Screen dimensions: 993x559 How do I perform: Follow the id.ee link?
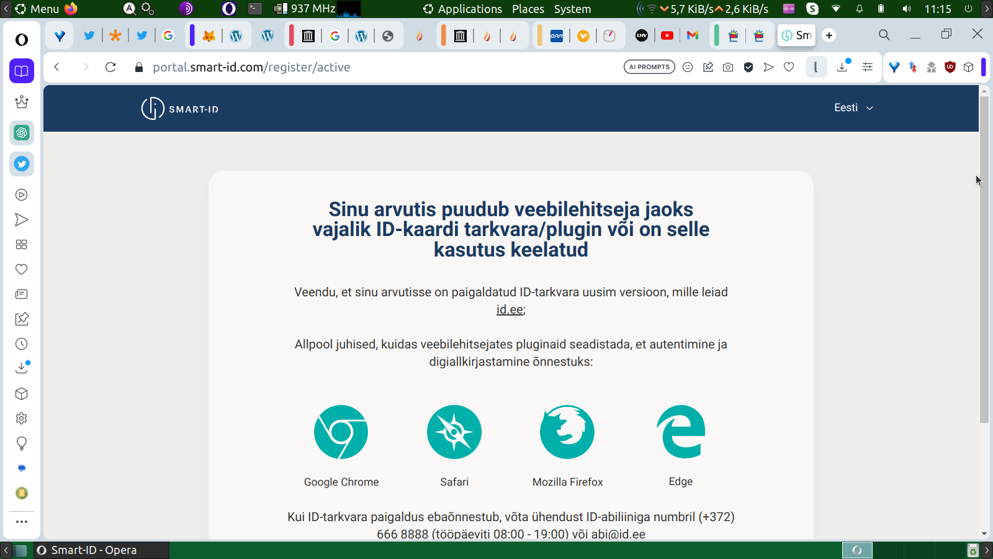tap(510, 309)
